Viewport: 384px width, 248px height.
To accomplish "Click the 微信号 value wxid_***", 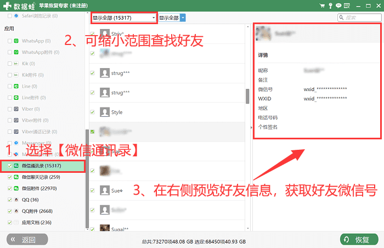I will pyautogui.click(x=325, y=89).
